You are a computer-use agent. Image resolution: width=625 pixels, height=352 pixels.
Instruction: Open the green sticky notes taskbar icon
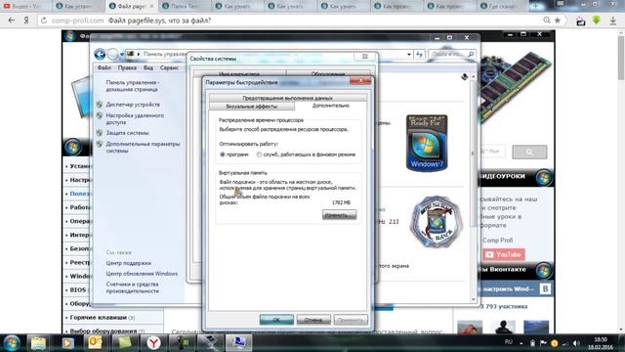(124, 343)
